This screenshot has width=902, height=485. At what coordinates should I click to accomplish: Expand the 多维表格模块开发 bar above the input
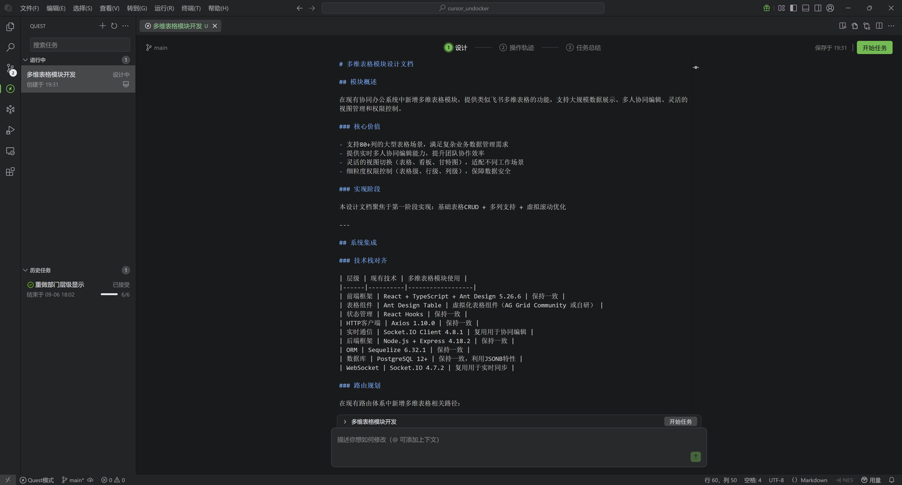tap(345, 422)
